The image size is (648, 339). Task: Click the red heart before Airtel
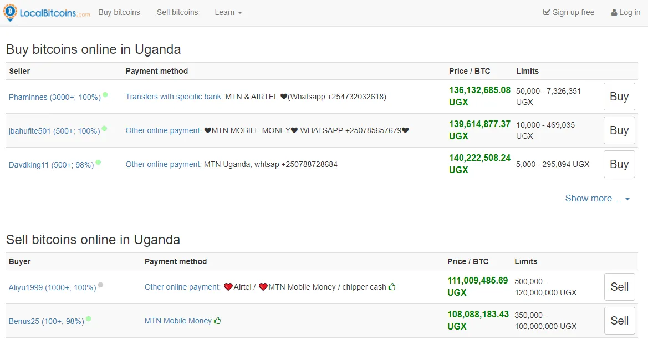(228, 287)
